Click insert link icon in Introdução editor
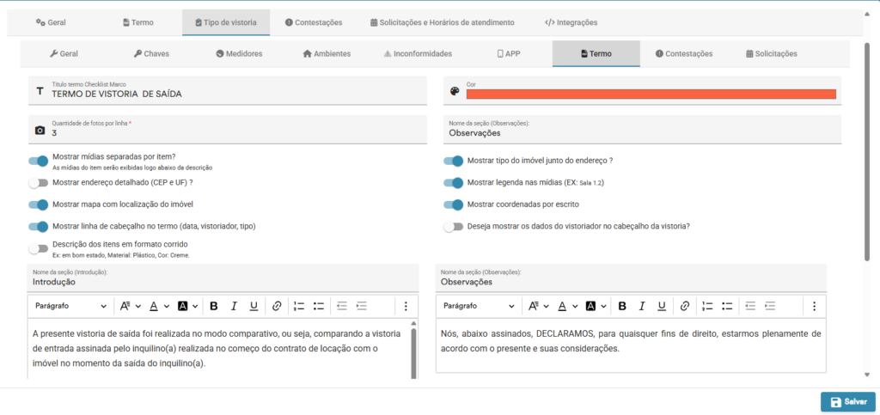 (x=277, y=306)
